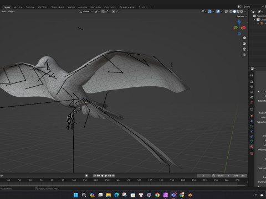Open the Object Data properties tab
The image size is (266, 199).
252,142
